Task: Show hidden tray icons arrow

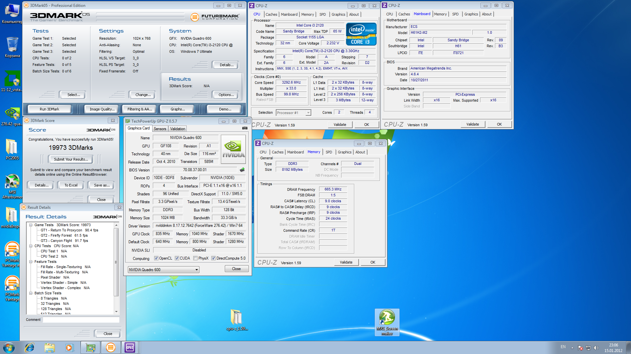Action: click(x=572, y=348)
